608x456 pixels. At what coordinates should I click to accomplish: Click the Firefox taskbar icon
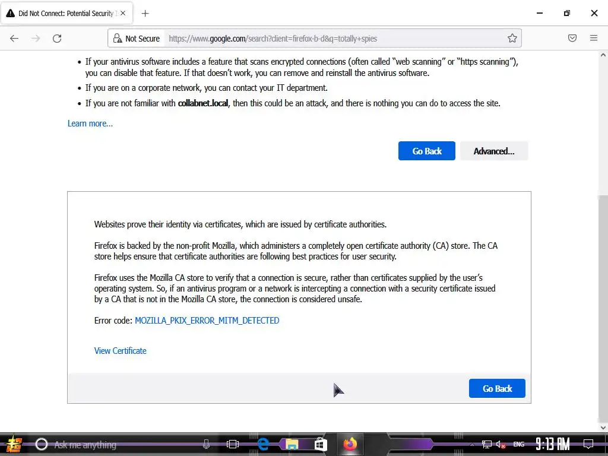coord(350,444)
